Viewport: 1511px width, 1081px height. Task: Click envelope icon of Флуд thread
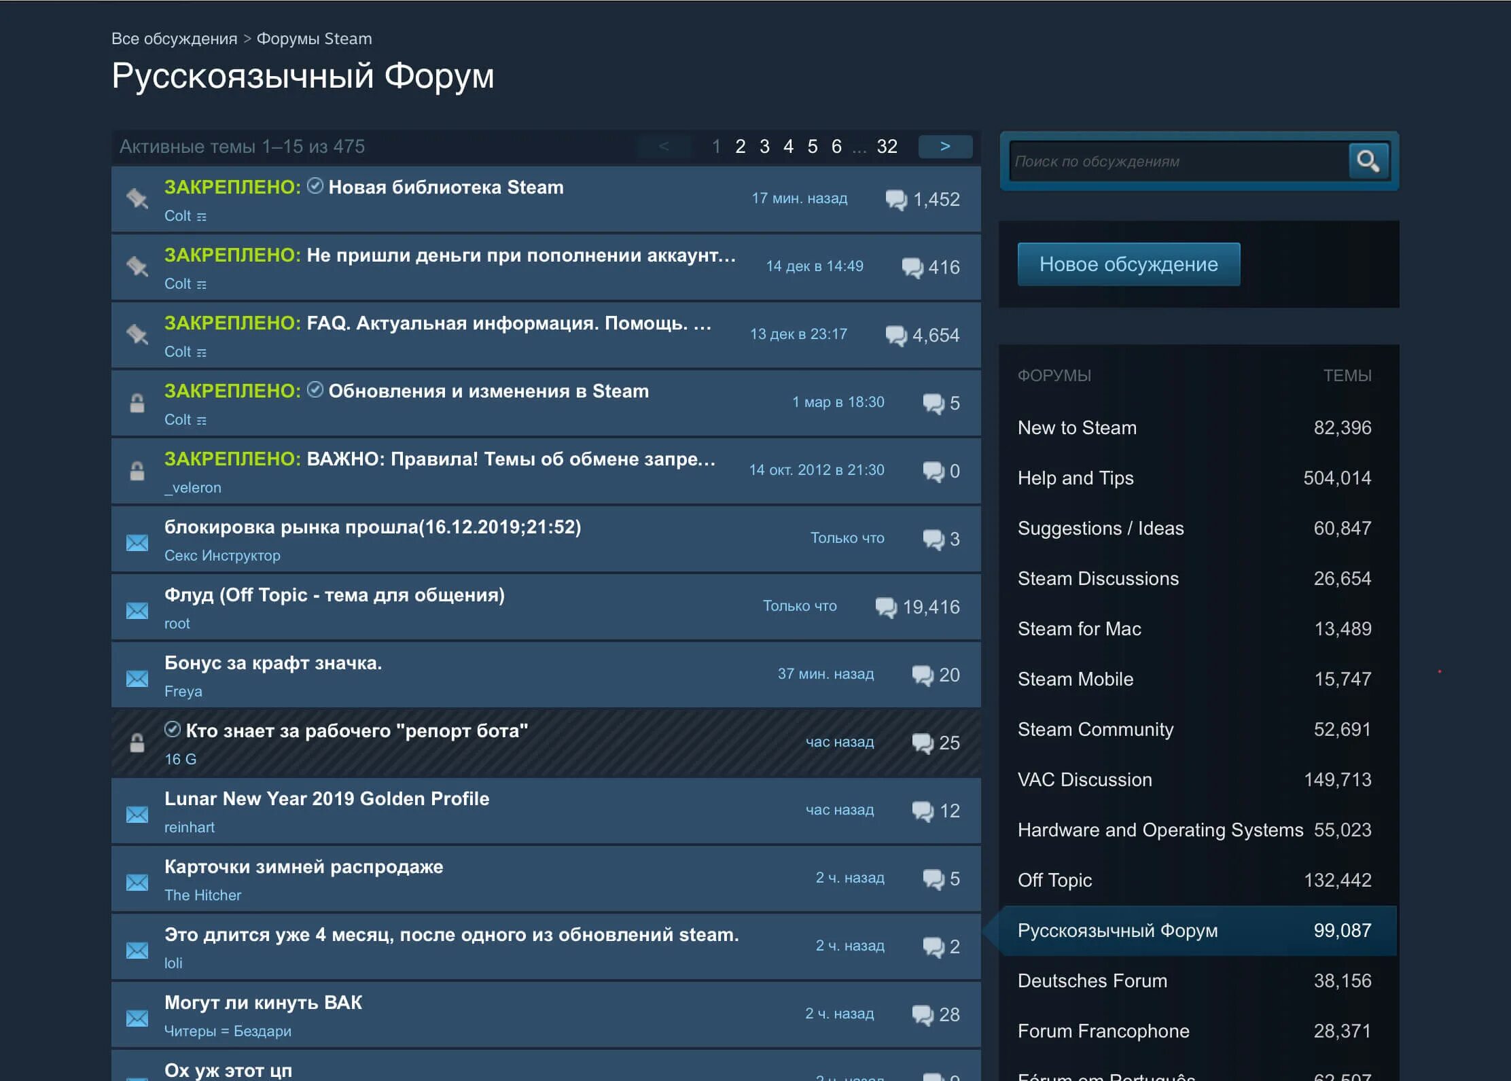coord(137,610)
